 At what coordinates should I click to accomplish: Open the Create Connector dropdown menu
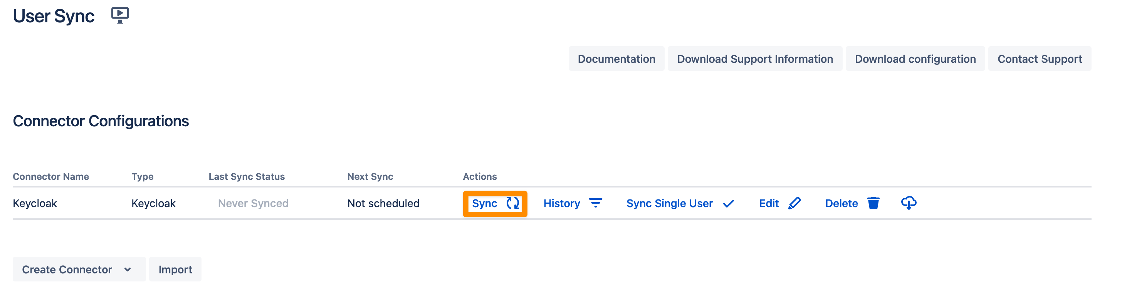coord(67,269)
